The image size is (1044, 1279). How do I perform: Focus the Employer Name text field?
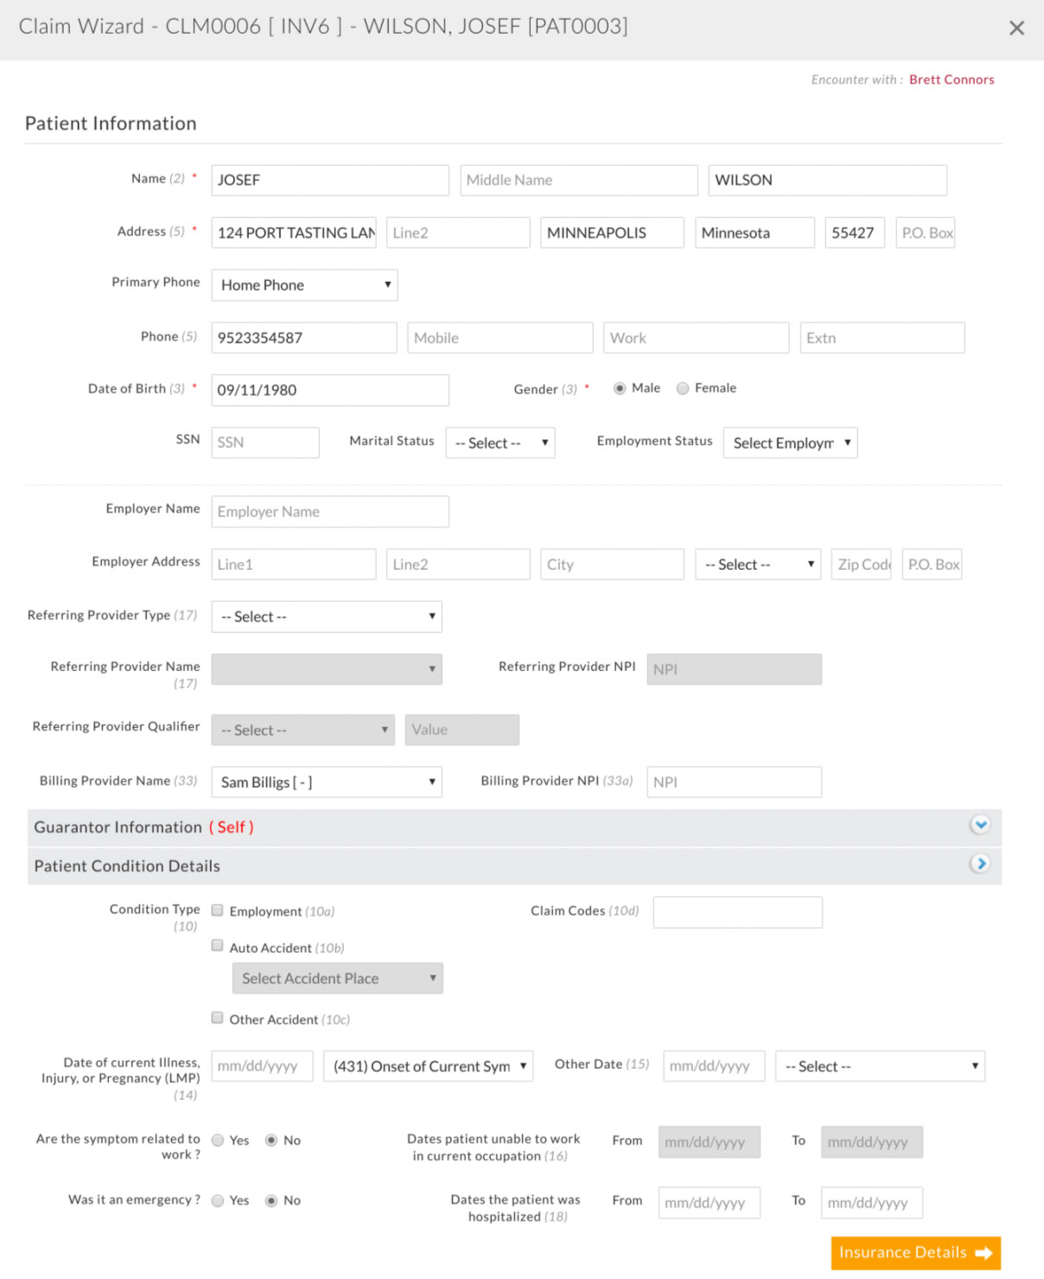(x=330, y=512)
